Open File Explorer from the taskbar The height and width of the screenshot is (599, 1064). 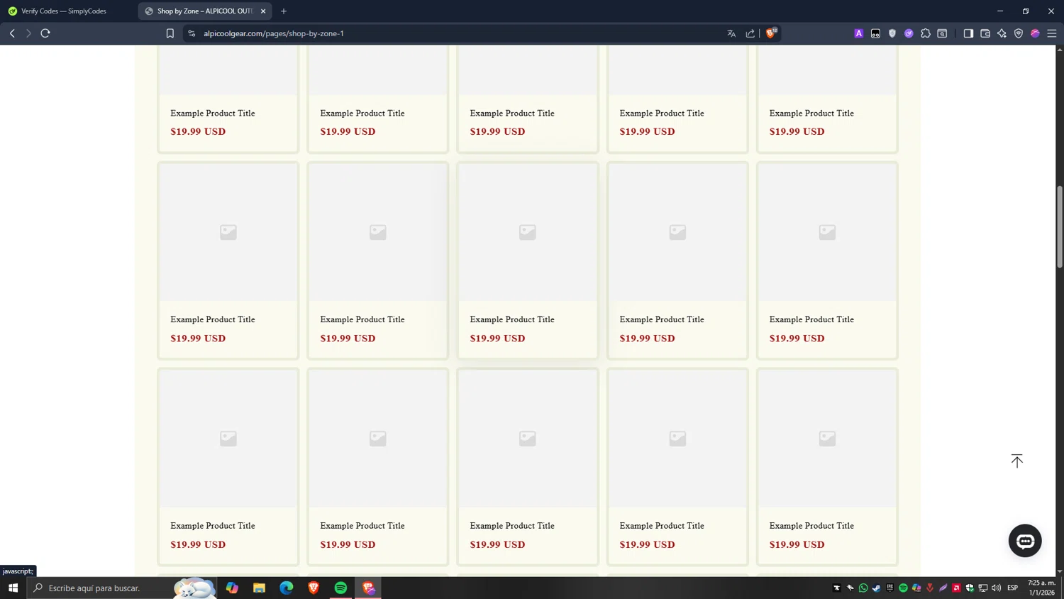coord(259,588)
